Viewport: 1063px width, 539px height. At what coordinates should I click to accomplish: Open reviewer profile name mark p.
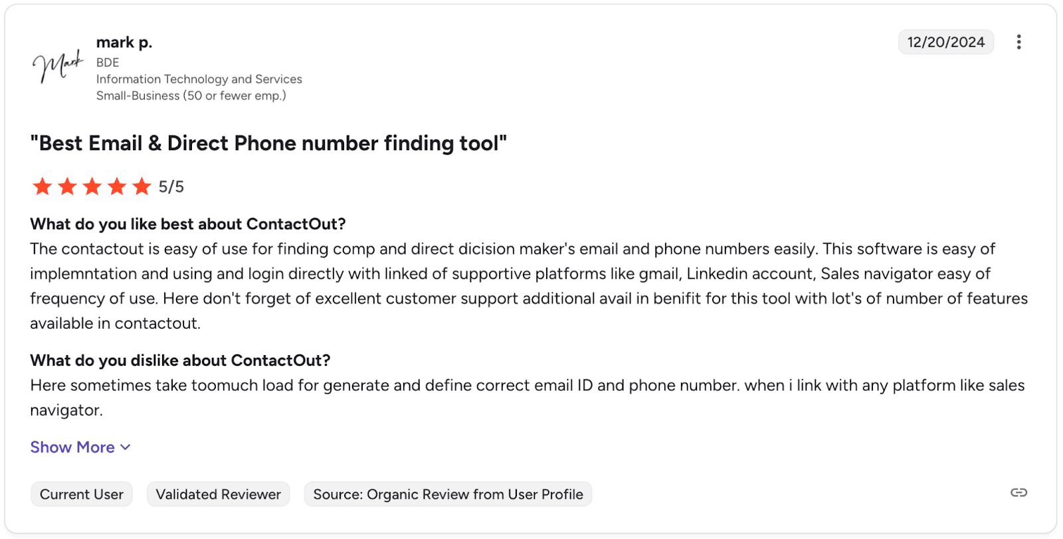tap(124, 42)
